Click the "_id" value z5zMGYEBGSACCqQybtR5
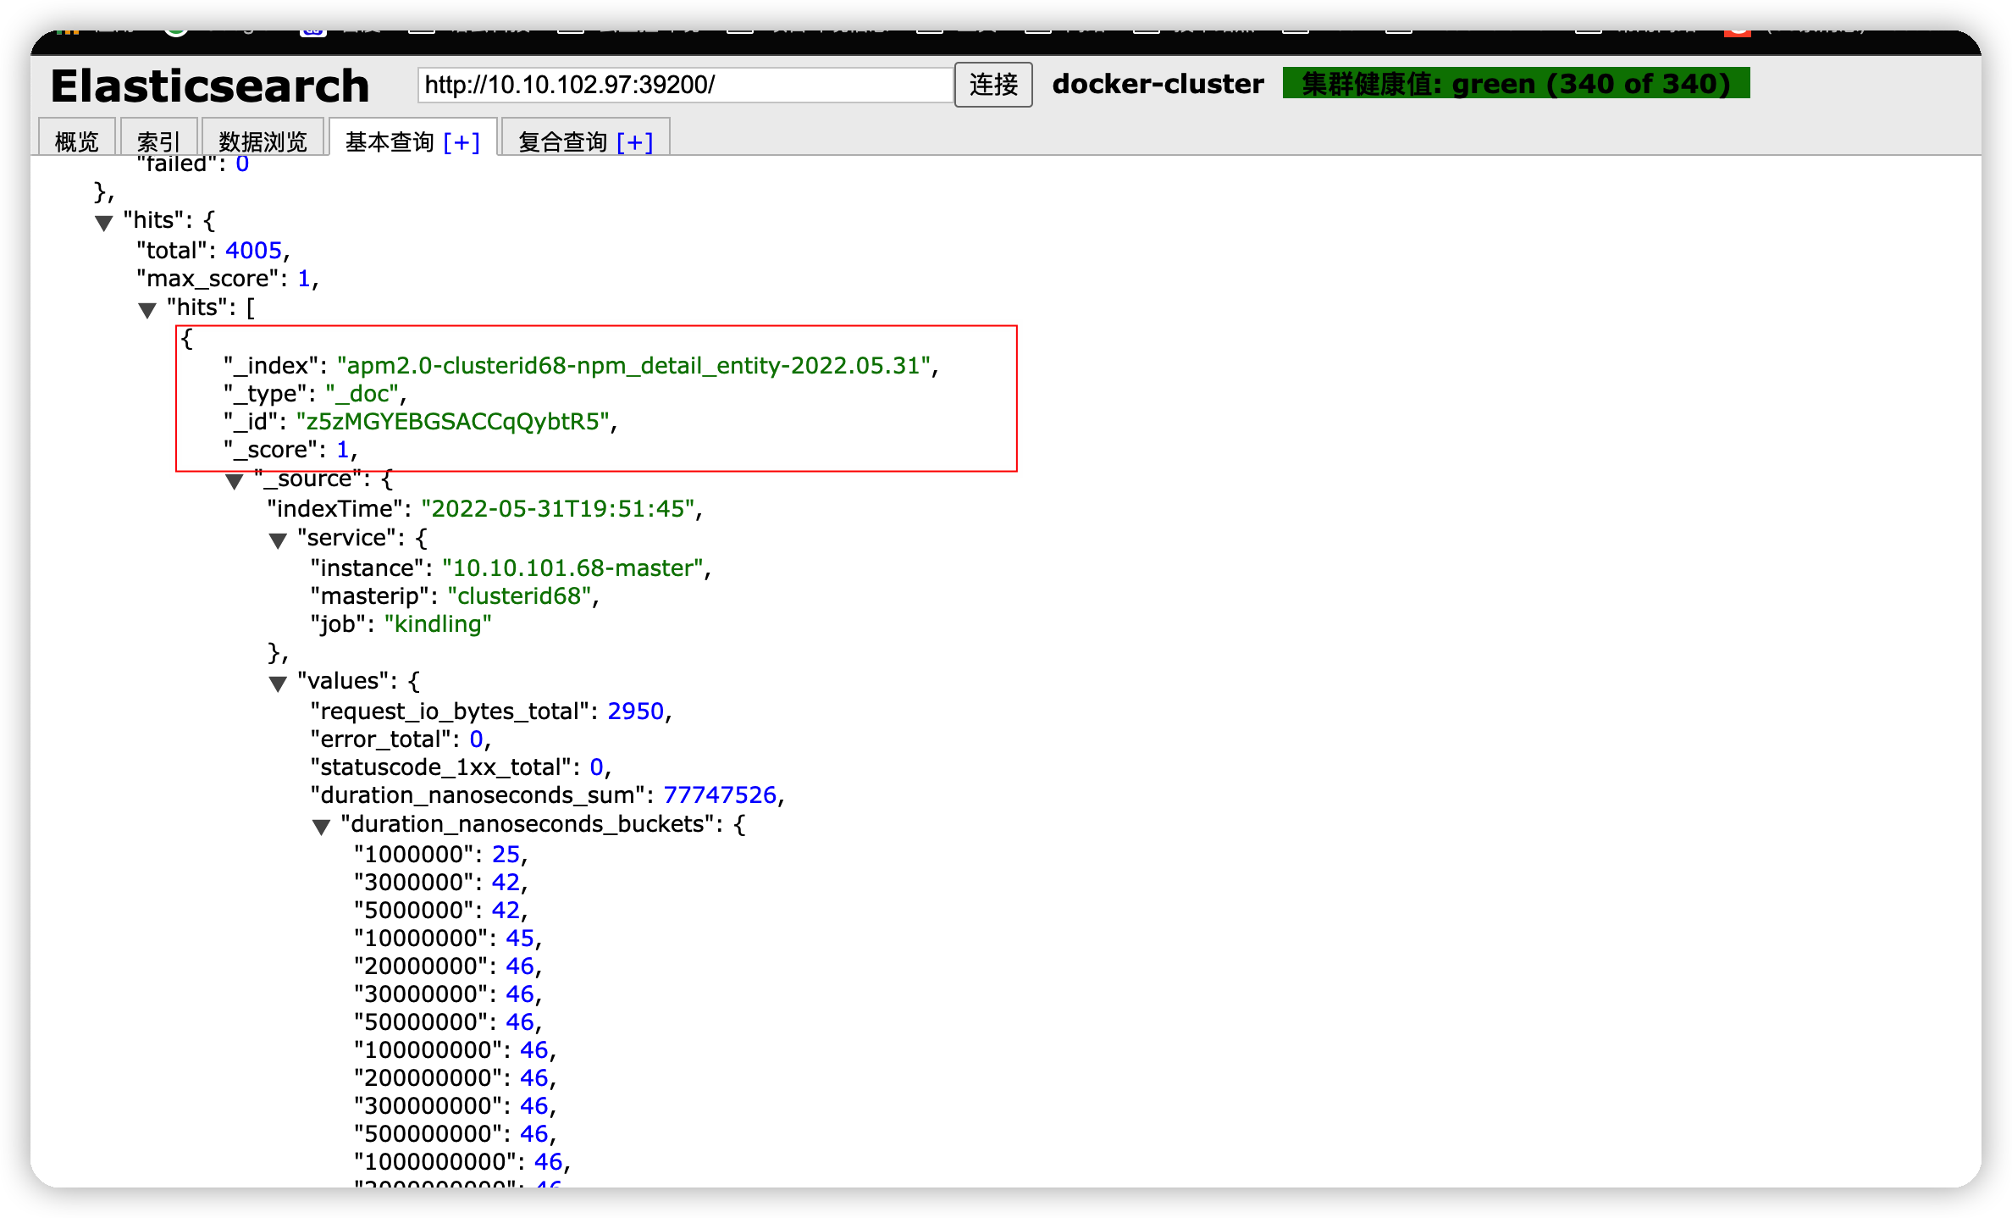The width and height of the screenshot is (2012, 1218). pos(453,421)
